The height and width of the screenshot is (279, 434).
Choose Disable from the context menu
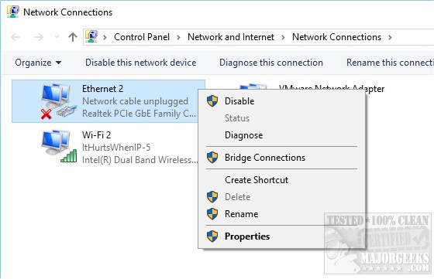point(239,101)
